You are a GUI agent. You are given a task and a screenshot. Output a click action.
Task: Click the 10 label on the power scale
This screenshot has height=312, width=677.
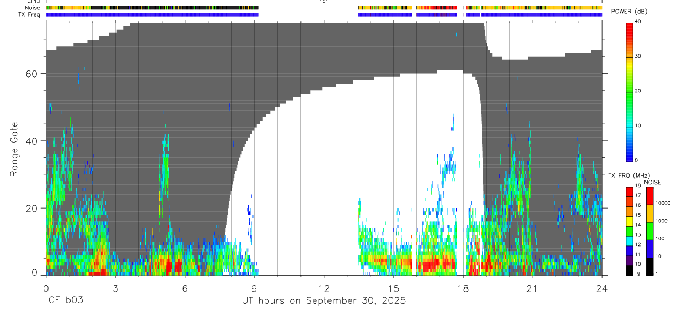tap(638, 125)
